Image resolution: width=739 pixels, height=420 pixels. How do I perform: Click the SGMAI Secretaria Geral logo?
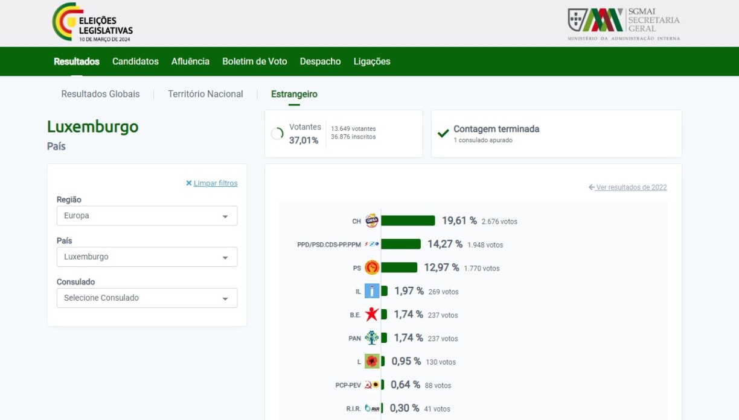coord(624,23)
